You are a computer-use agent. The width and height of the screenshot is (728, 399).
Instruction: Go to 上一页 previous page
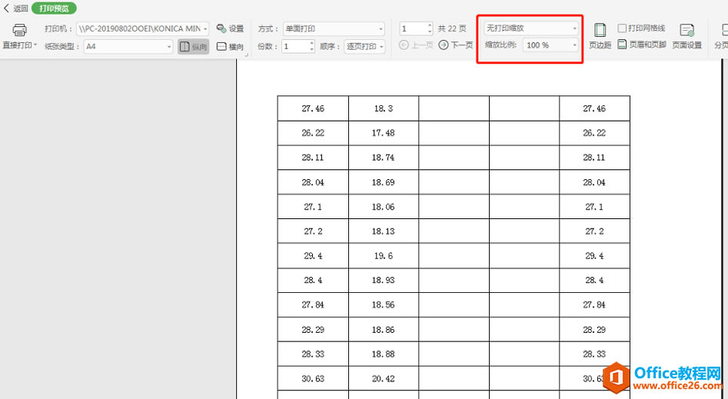(x=416, y=45)
